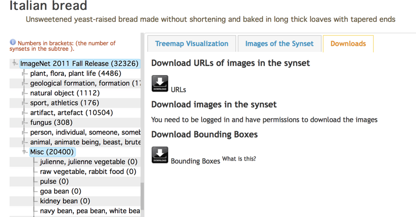Screen dimensions: 416x217
Task: Click the tree panel vertical scrollbar
Action: click(142, 195)
